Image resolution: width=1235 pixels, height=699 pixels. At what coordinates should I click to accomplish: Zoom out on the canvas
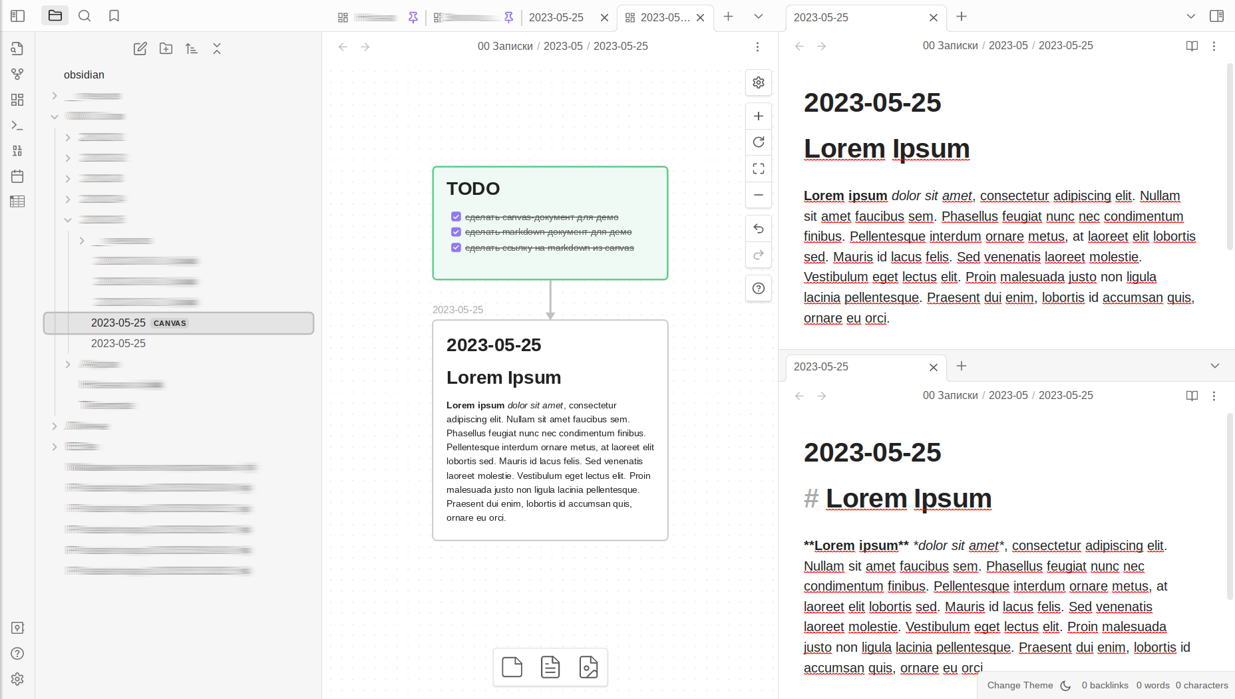[x=759, y=195]
